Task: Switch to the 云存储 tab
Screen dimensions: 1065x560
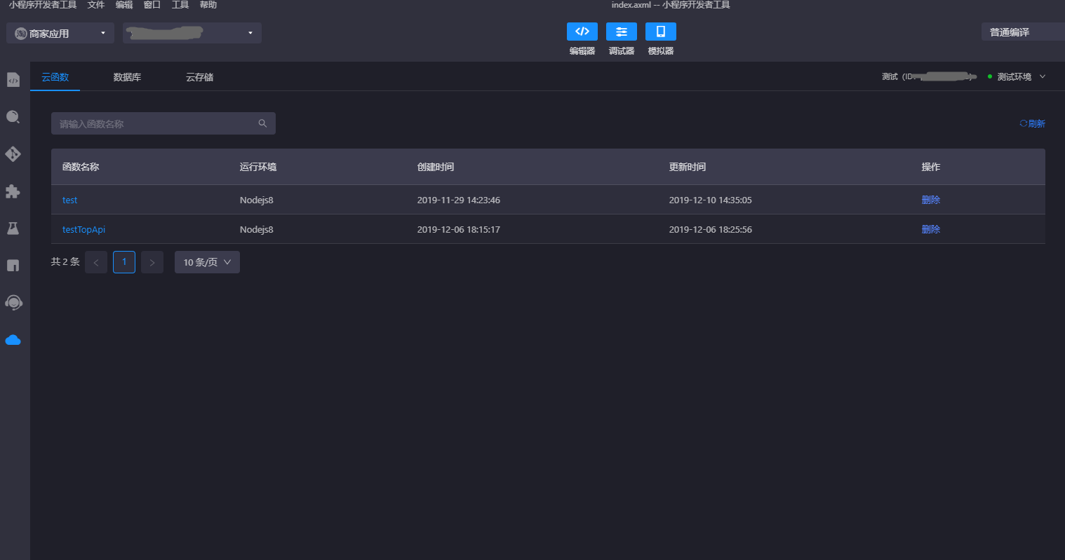Action: pos(199,77)
